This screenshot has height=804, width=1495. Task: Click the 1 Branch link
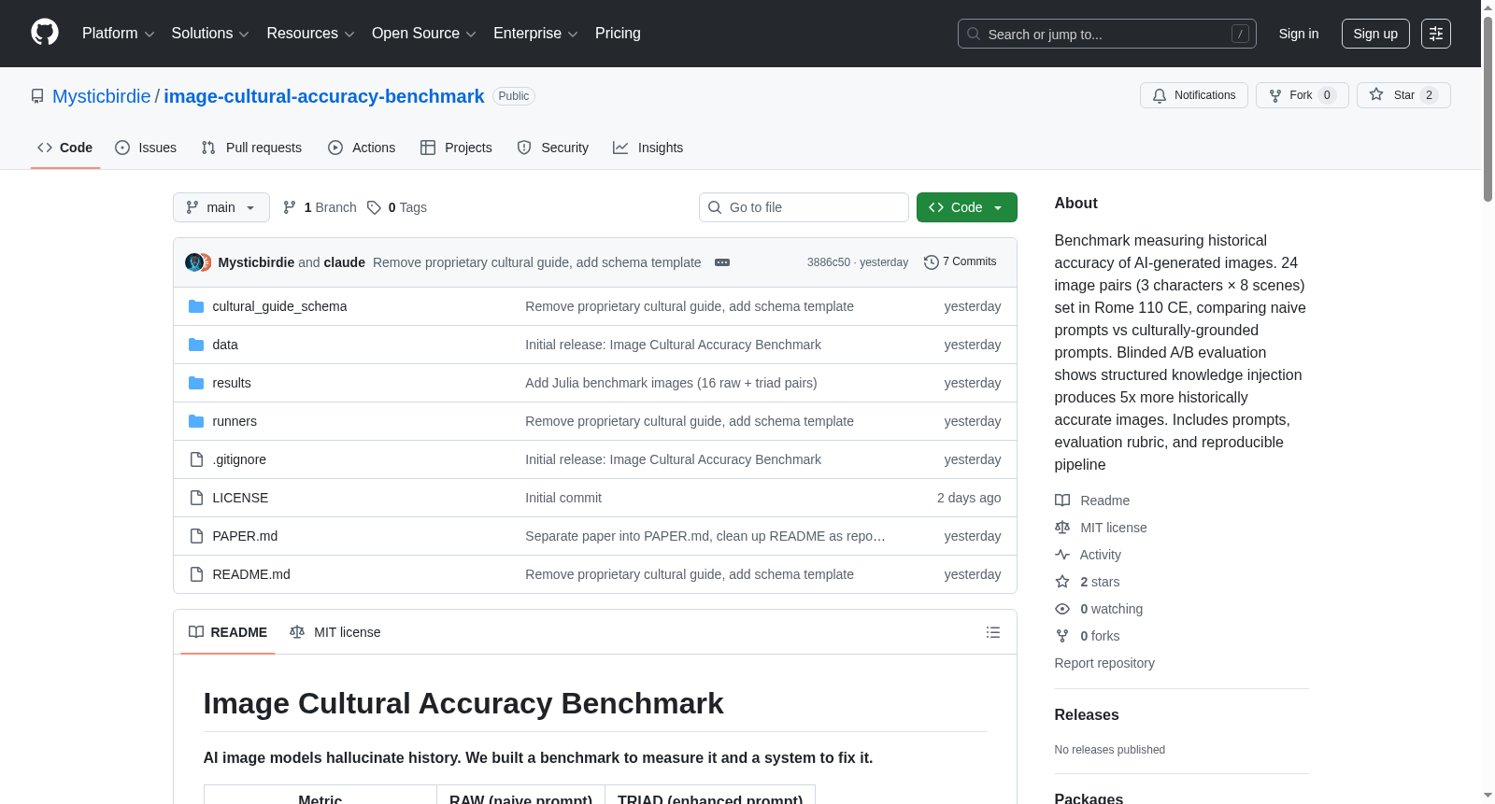(320, 207)
